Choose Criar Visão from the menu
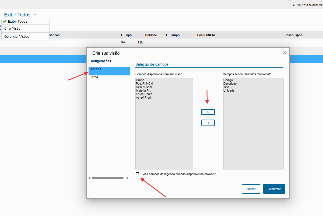The width and height of the screenshot is (323, 216). [x=25, y=28]
